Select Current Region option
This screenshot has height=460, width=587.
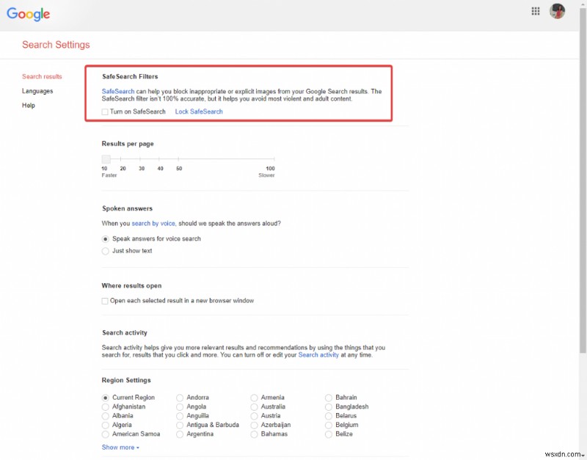(x=105, y=397)
